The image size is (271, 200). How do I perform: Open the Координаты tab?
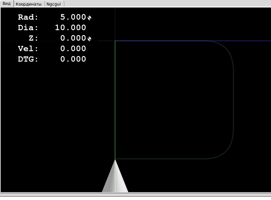(29, 4)
